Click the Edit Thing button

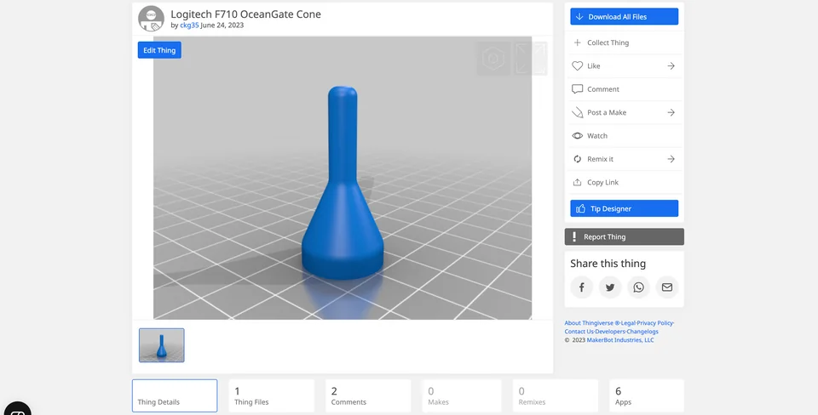(159, 50)
